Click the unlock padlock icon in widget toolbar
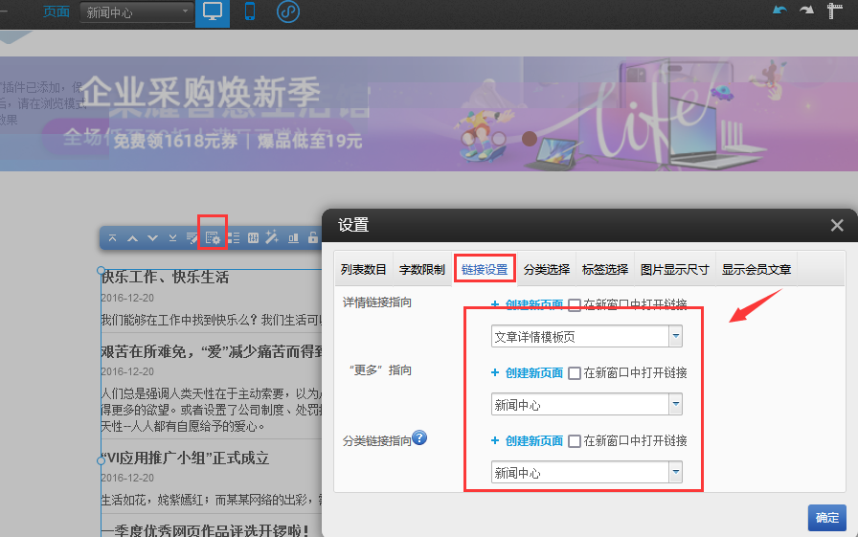 (312, 237)
